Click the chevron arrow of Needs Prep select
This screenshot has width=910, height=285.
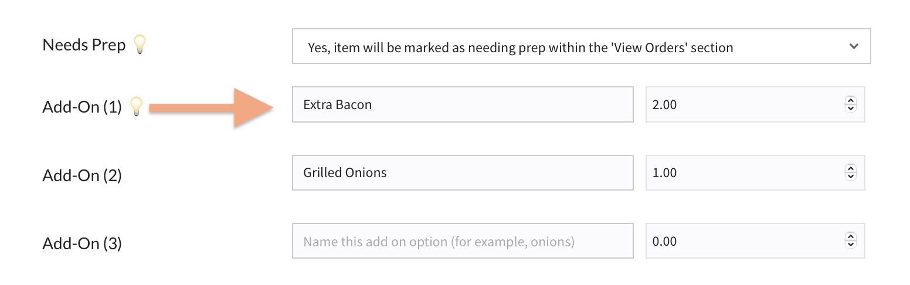click(853, 46)
